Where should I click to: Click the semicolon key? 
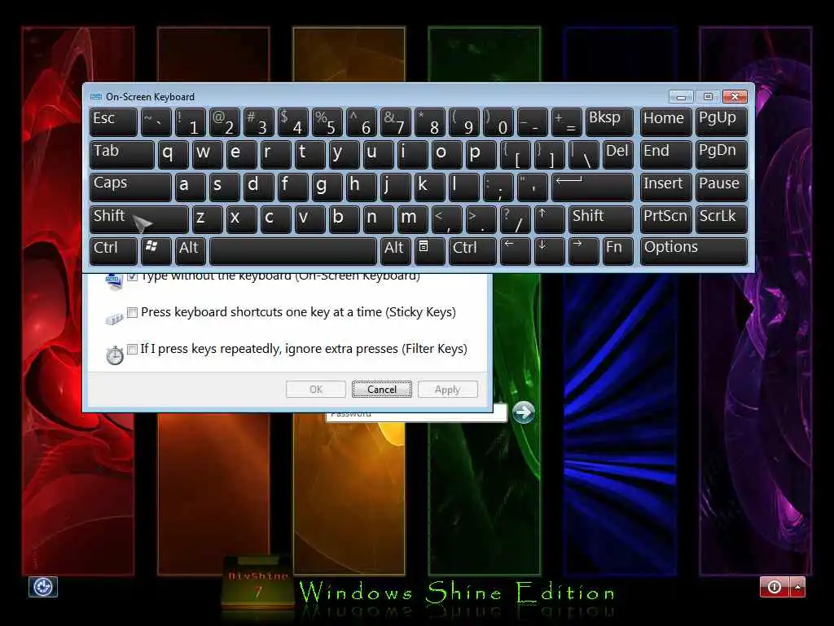(498, 187)
